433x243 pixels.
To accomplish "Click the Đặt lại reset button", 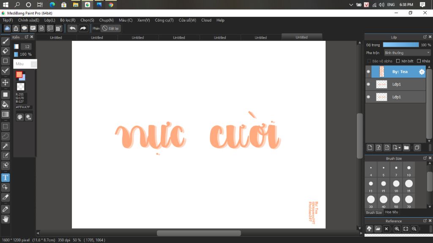I will (x=111, y=28).
